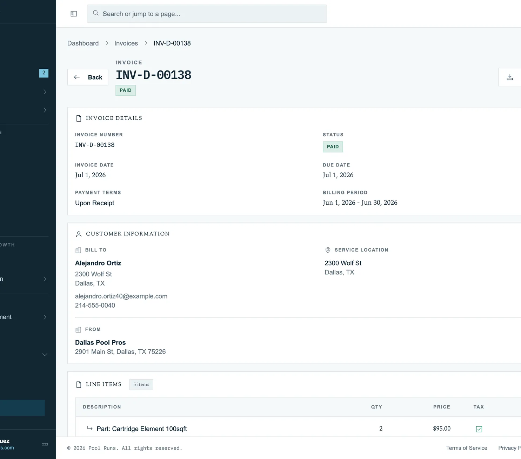Expand sidebar item chevron under OWTH heading
Screen dimensions: 521x459
(45, 279)
